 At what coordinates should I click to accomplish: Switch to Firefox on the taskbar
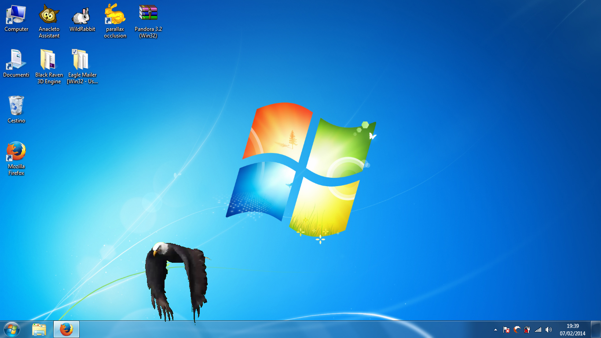[66, 329]
